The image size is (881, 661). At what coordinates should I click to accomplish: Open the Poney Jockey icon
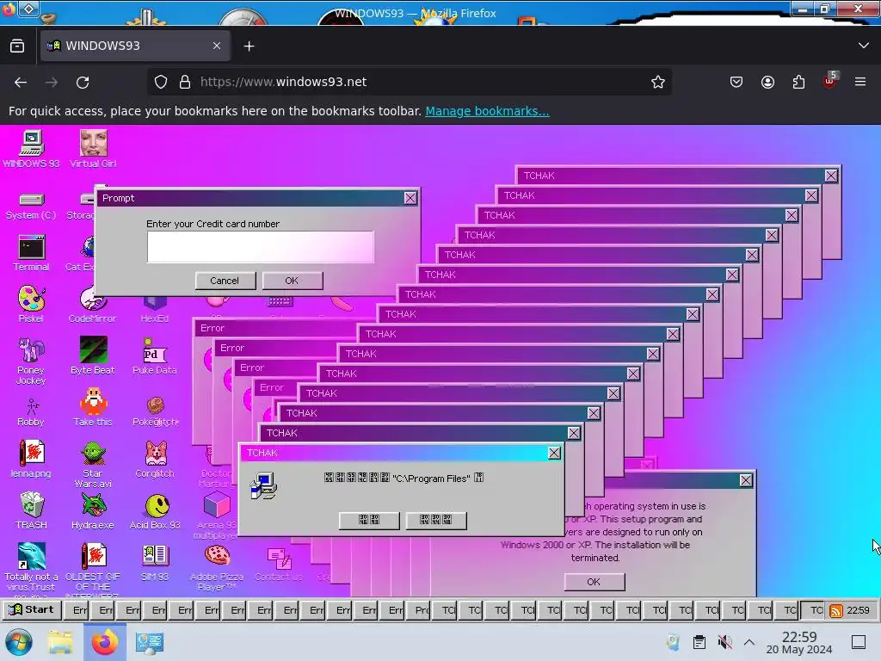pyautogui.click(x=31, y=361)
